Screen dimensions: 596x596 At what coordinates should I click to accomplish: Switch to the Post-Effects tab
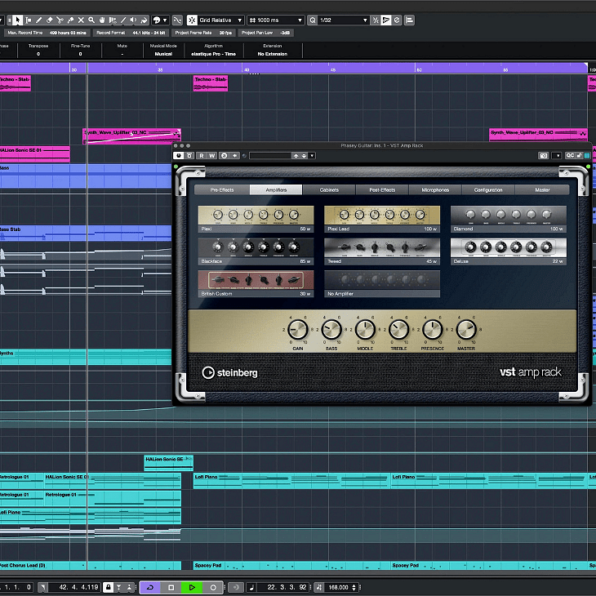382,189
